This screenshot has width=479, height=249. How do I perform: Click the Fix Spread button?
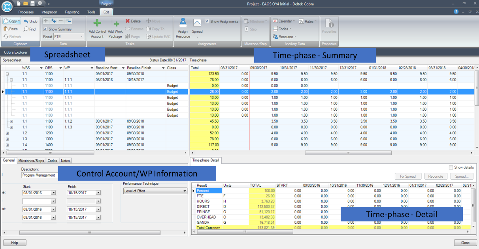pos(408,176)
